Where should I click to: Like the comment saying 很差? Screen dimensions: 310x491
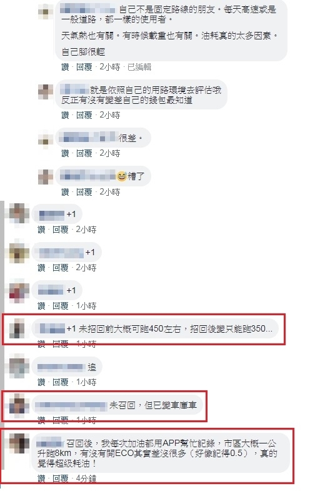point(65,153)
